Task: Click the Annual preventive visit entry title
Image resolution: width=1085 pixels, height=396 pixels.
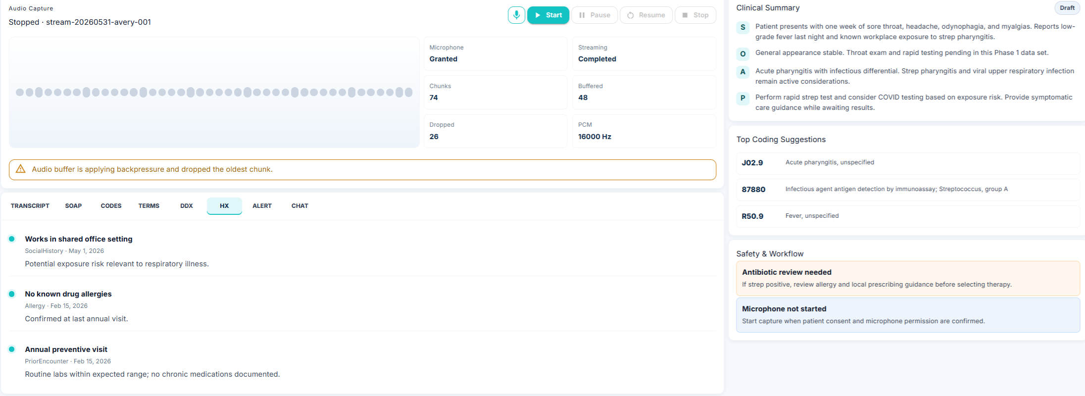Action: [x=66, y=349]
